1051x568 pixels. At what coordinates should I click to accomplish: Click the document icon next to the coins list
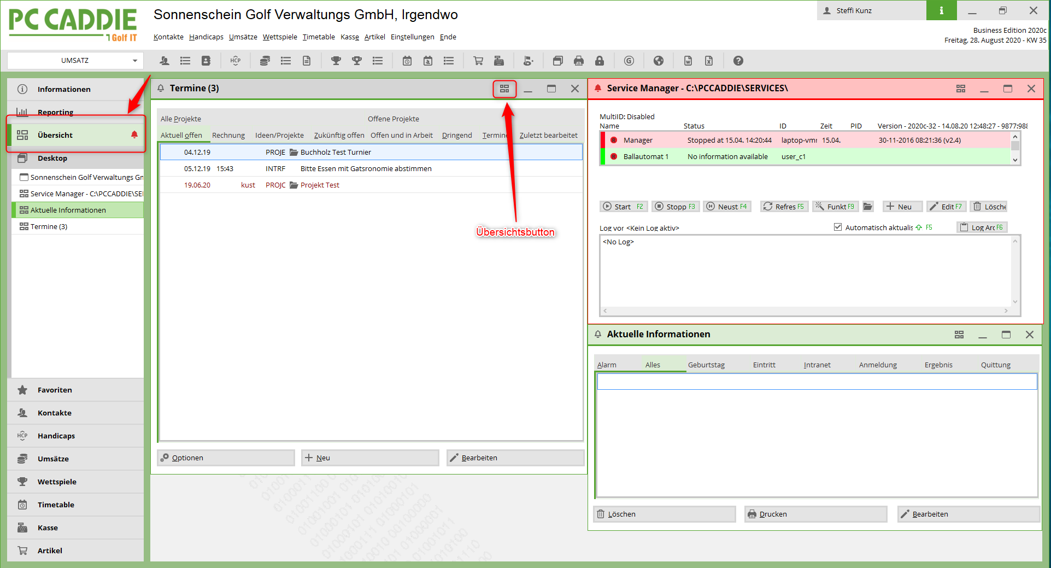307,61
